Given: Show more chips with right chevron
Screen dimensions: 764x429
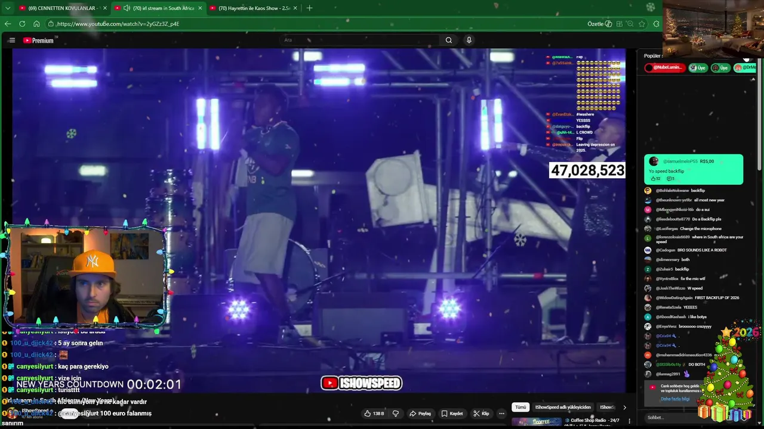Looking at the screenshot, I should 624,408.
